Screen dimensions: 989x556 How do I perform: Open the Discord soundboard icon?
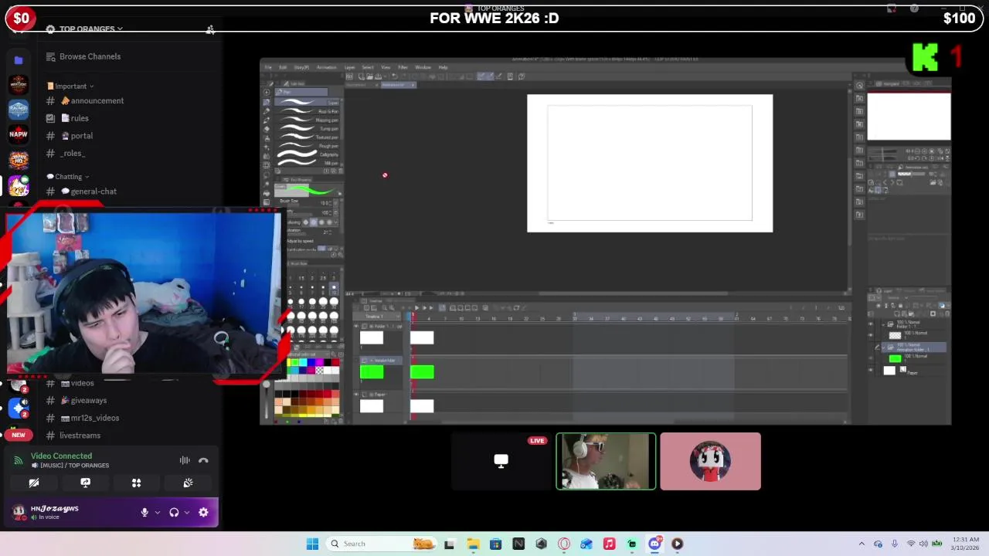pos(188,483)
